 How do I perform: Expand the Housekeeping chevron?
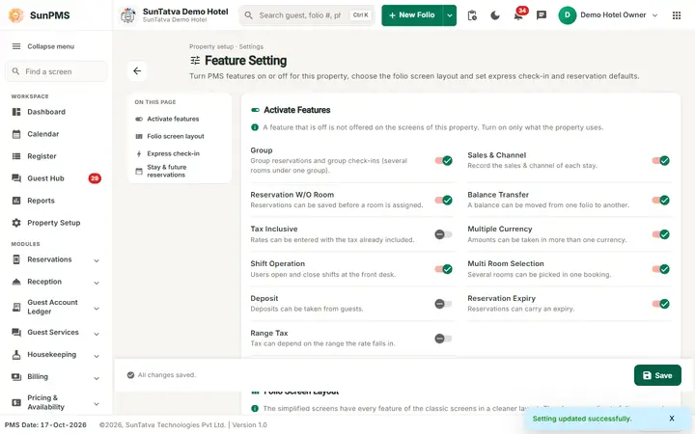[97, 356]
